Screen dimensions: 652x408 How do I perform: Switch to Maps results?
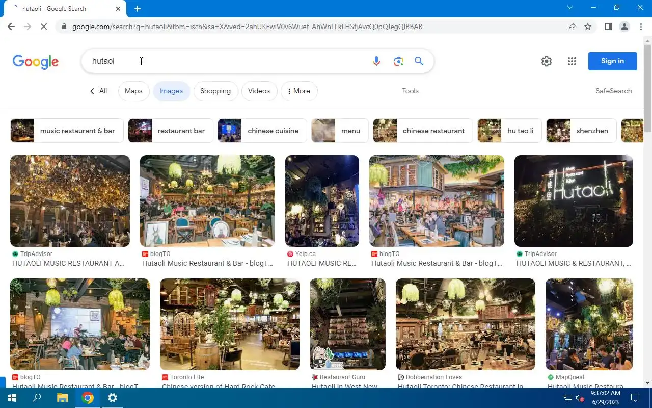(133, 91)
